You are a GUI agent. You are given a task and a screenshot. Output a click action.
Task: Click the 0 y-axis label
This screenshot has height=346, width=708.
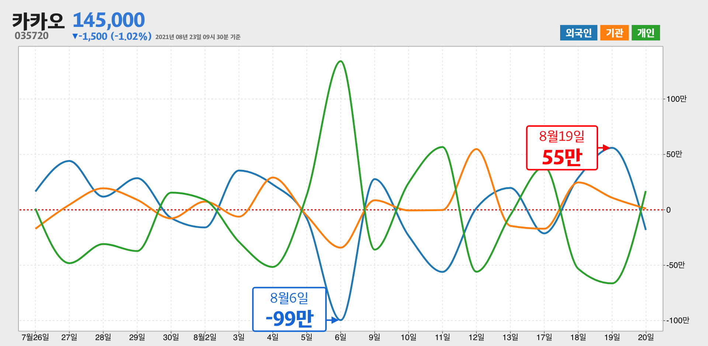coord(669,210)
